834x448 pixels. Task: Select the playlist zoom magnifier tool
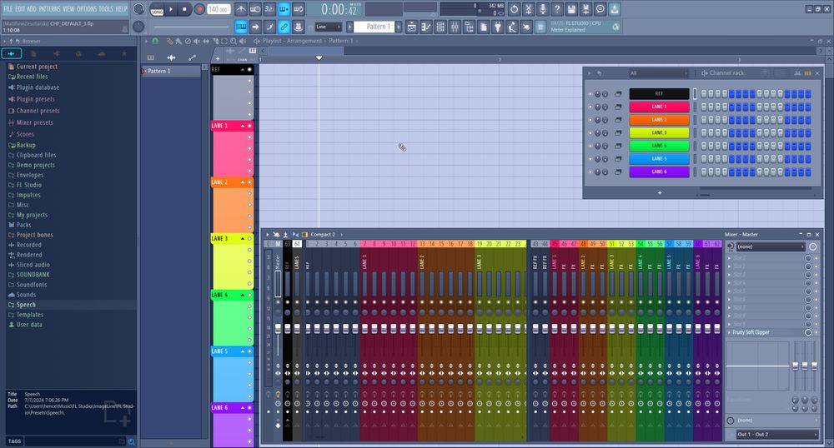point(234,41)
